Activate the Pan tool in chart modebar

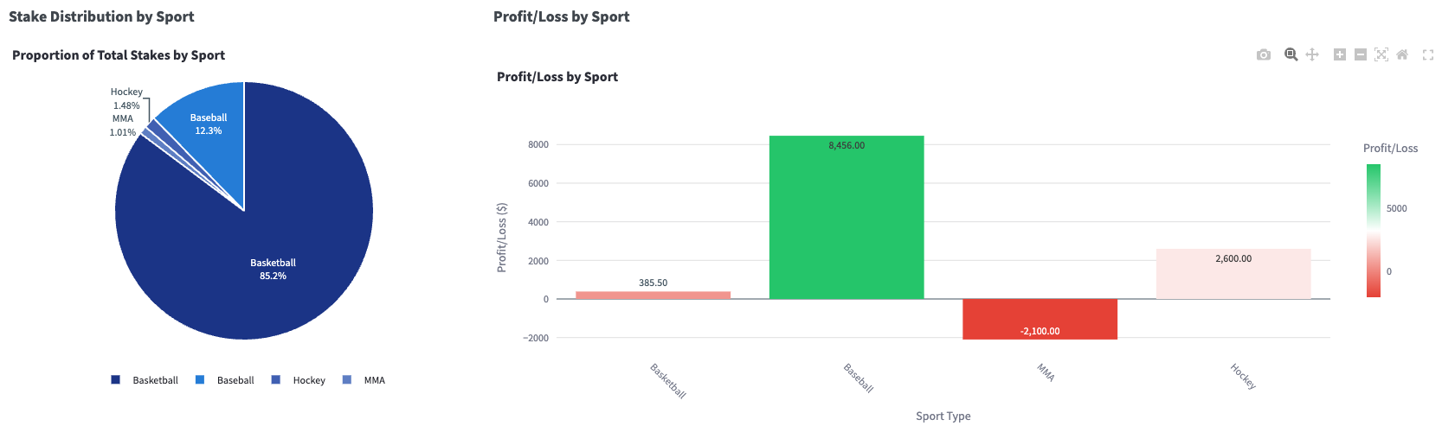(x=1312, y=54)
